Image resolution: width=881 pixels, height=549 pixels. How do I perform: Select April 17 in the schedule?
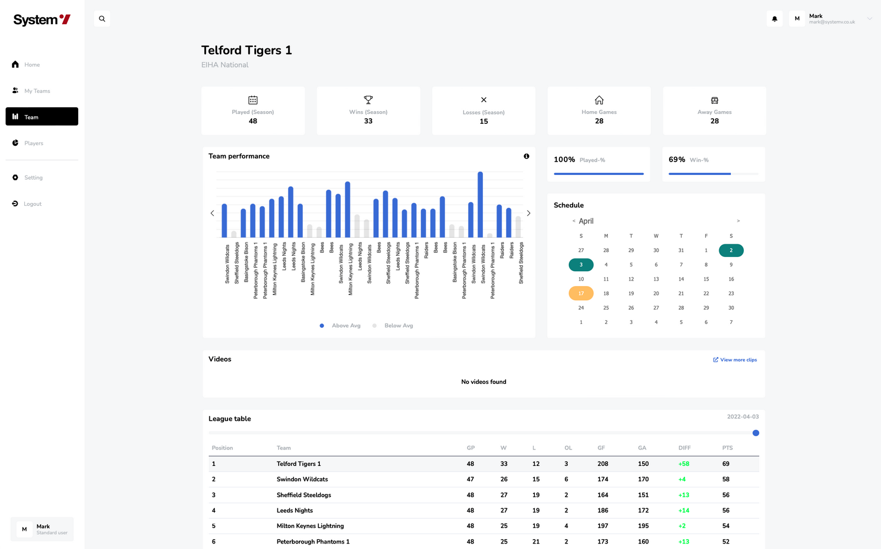point(581,293)
